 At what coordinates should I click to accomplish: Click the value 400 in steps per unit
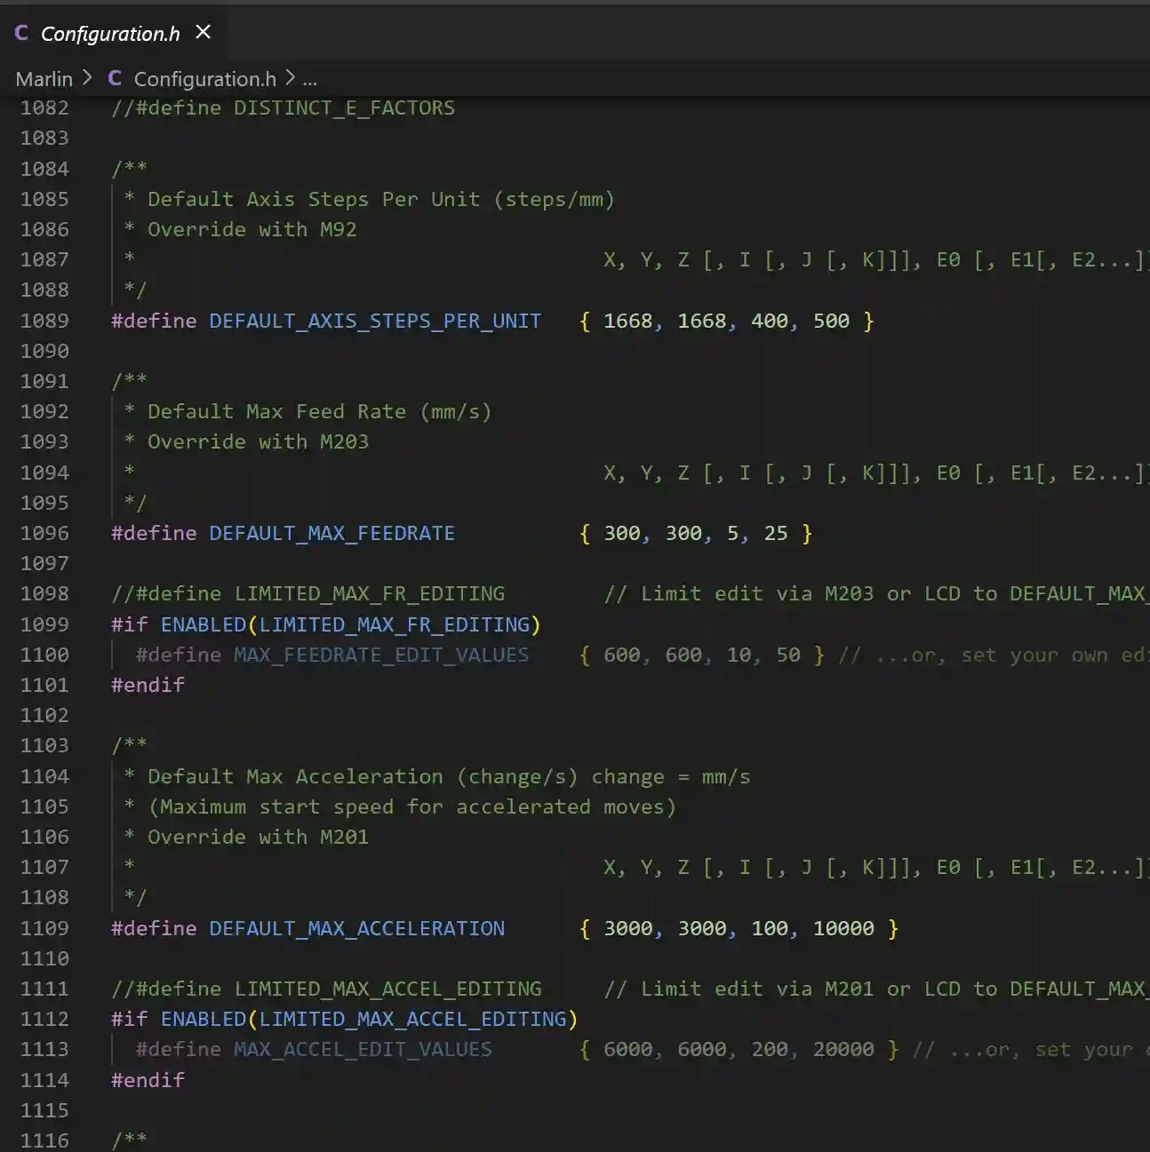(769, 321)
